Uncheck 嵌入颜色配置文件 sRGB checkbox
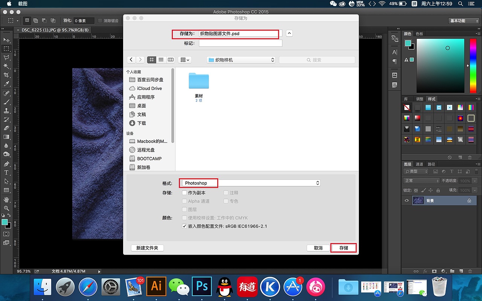This screenshot has width=482, height=301. pos(185,226)
